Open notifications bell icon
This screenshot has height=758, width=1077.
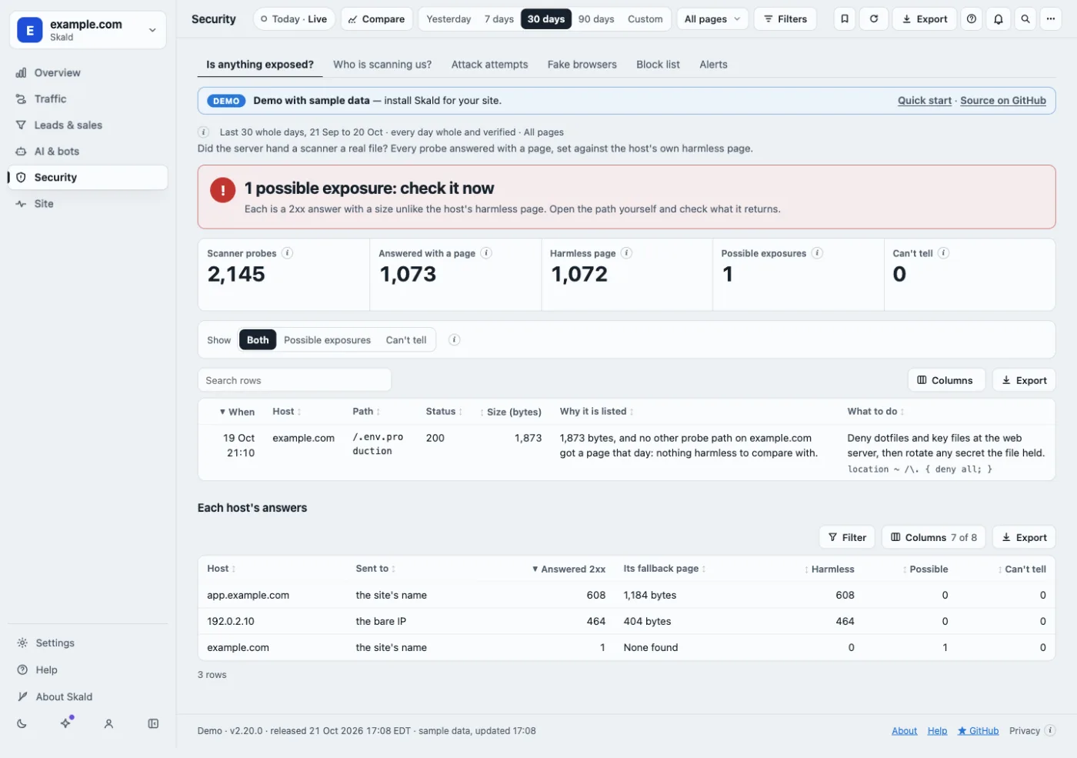(x=999, y=18)
